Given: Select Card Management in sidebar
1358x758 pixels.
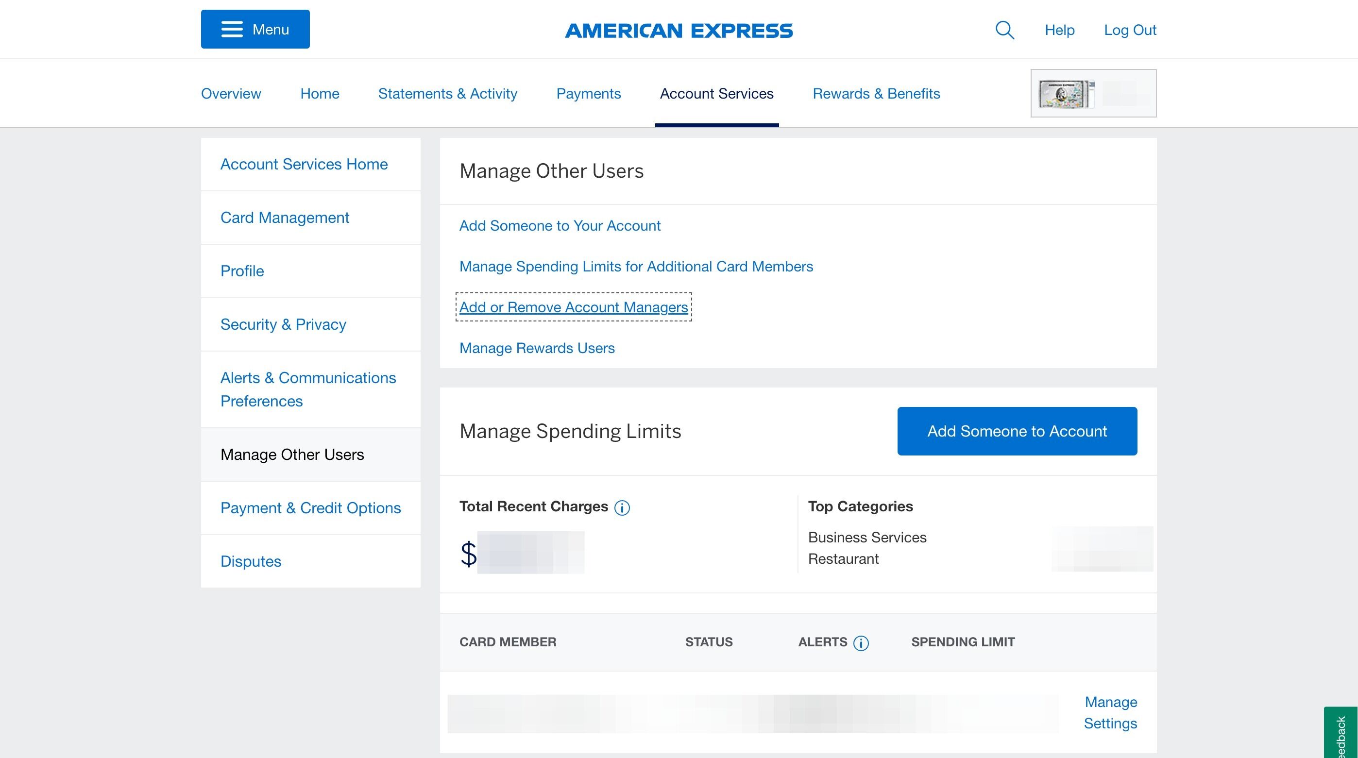Looking at the screenshot, I should coord(285,218).
